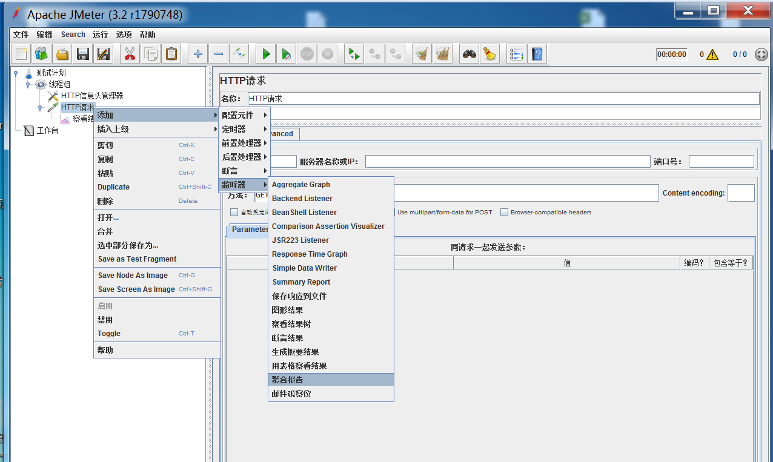Collapse the HTTP请求 tree node toggle
The image size is (773, 462).
tap(40, 108)
